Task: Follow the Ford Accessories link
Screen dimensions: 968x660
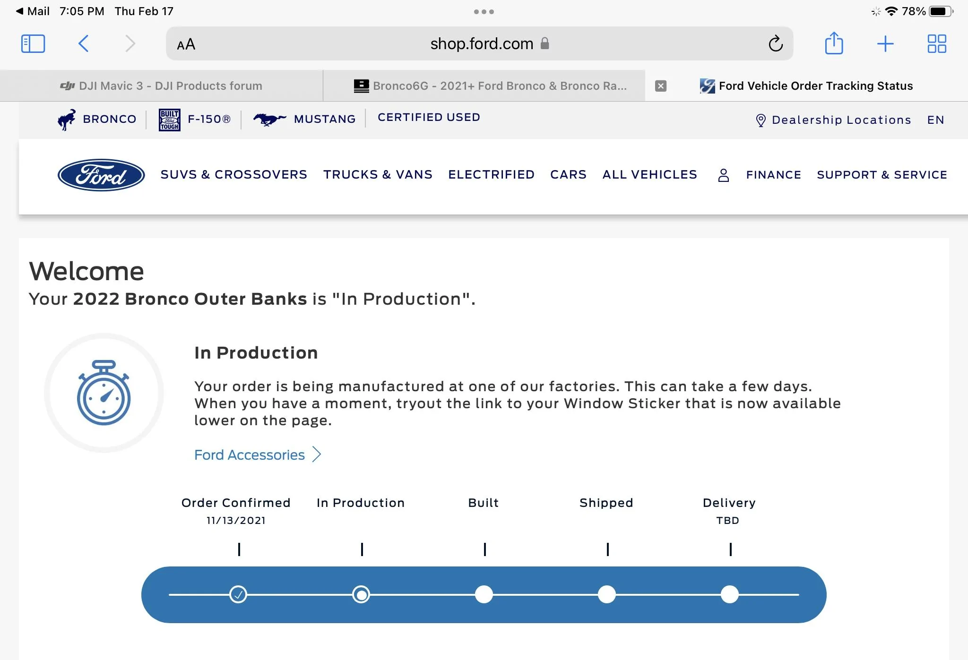Action: pyautogui.click(x=249, y=454)
